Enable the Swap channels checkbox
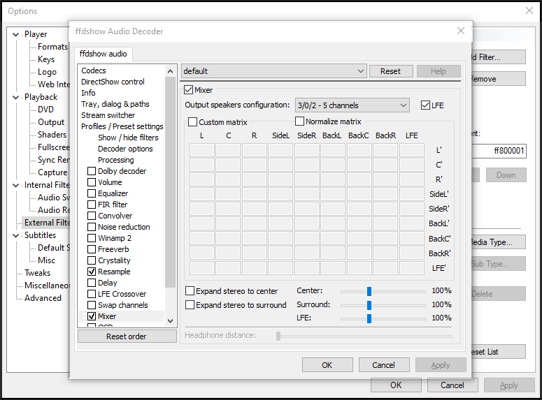This screenshot has width=542, height=400. [x=92, y=305]
